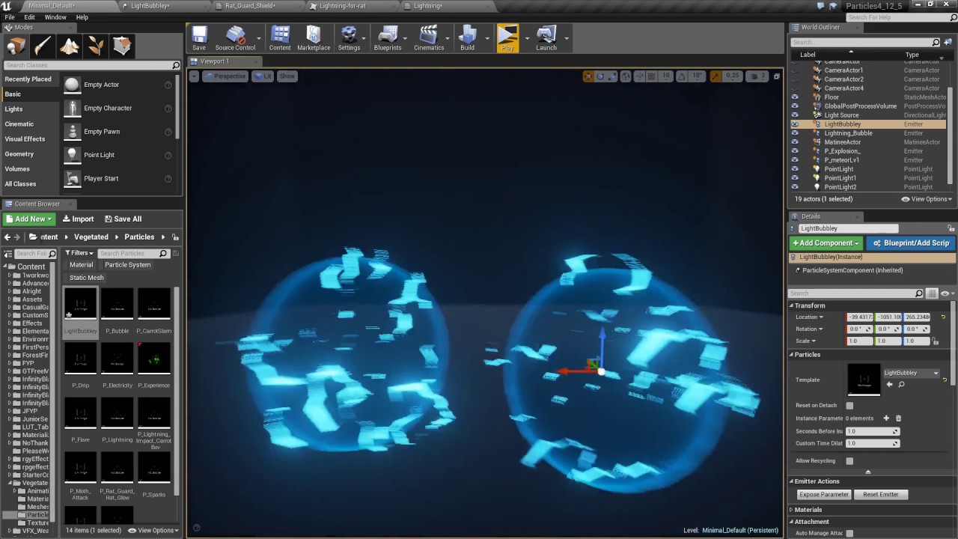Open the Cinematics toolbar icon
This screenshot has width=958, height=539.
click(x=429, y=38)
